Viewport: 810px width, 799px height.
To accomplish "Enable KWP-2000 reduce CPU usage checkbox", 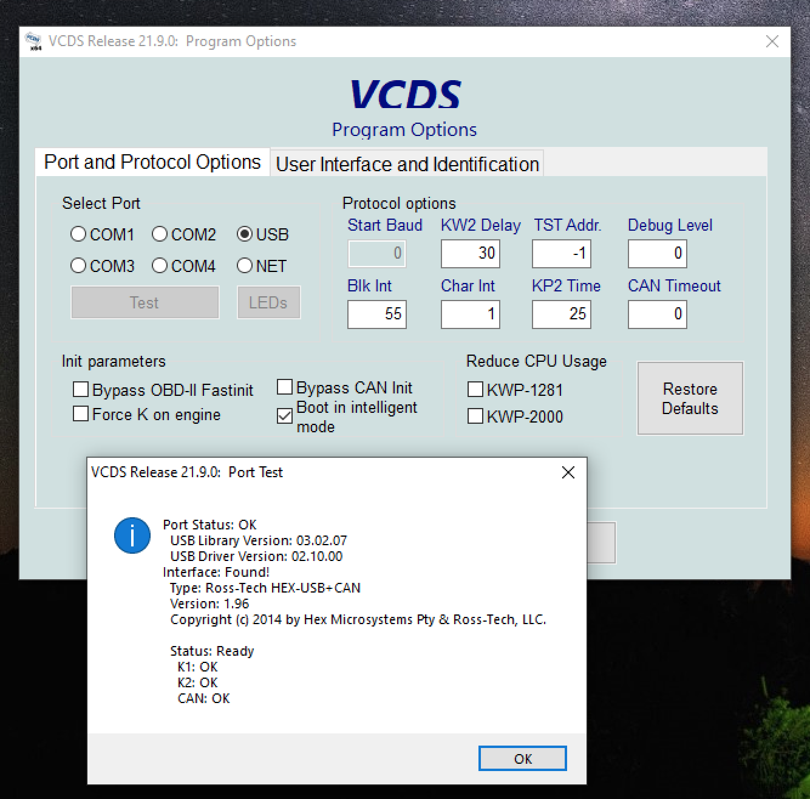I will [x=475, y=416].
